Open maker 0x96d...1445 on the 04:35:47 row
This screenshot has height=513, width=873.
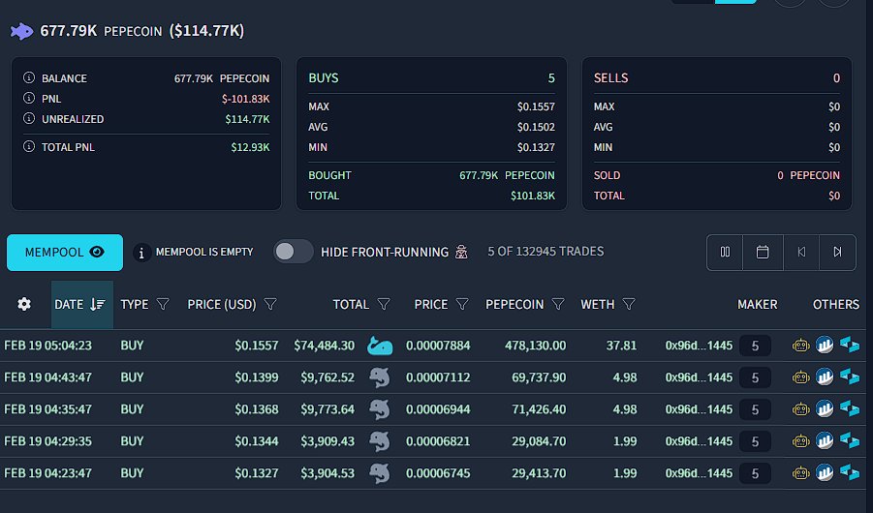point(699,409)
